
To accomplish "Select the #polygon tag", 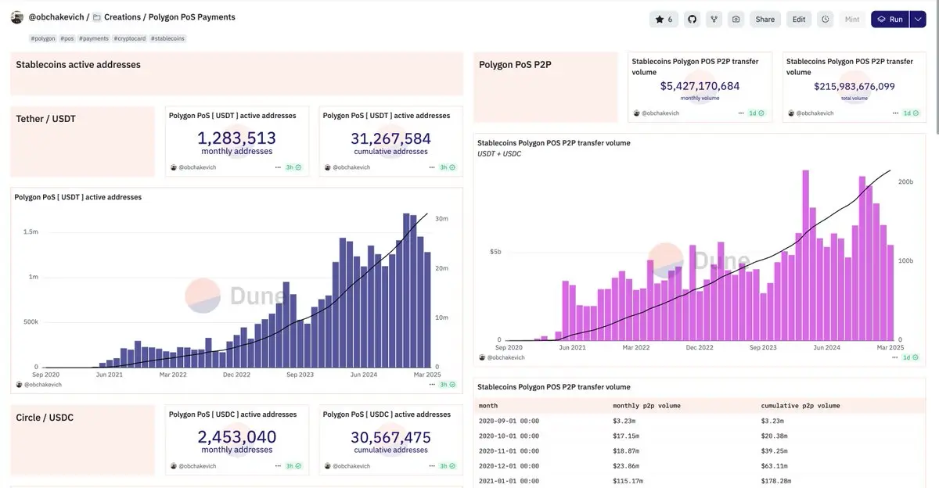I will [43, 38].
